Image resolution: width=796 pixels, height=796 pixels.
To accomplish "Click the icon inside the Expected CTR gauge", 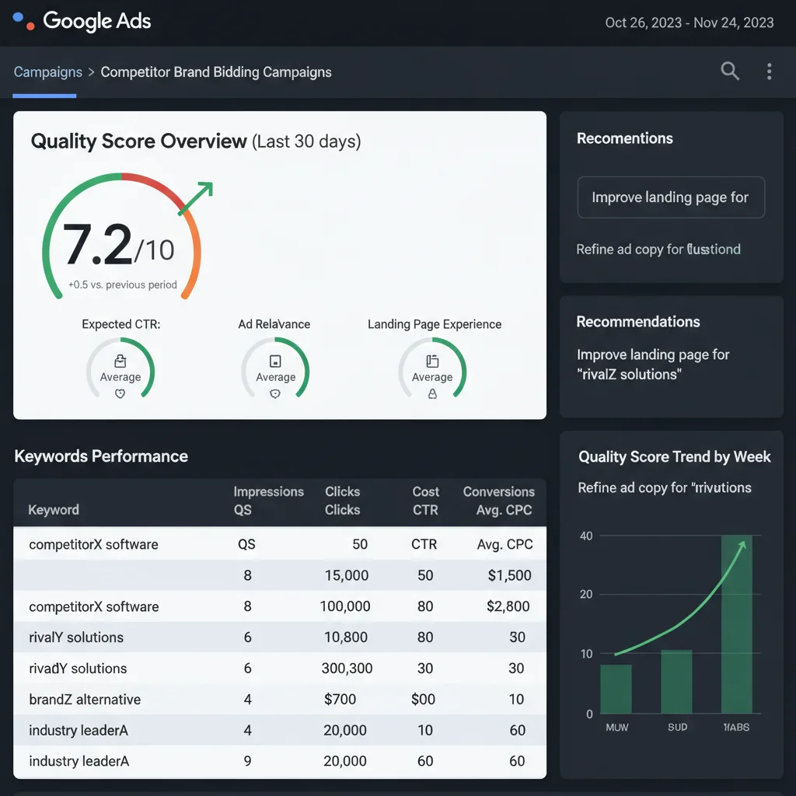I will [120, 361].
